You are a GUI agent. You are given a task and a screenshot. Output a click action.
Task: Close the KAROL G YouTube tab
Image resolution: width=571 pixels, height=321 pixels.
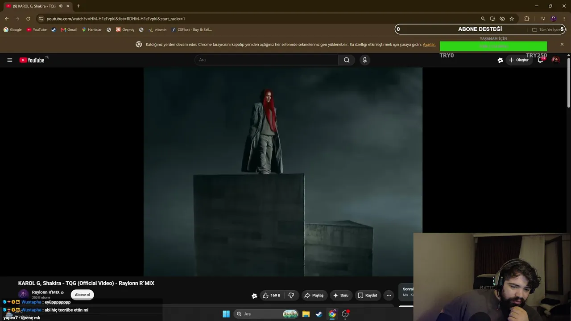pos(68,6)
